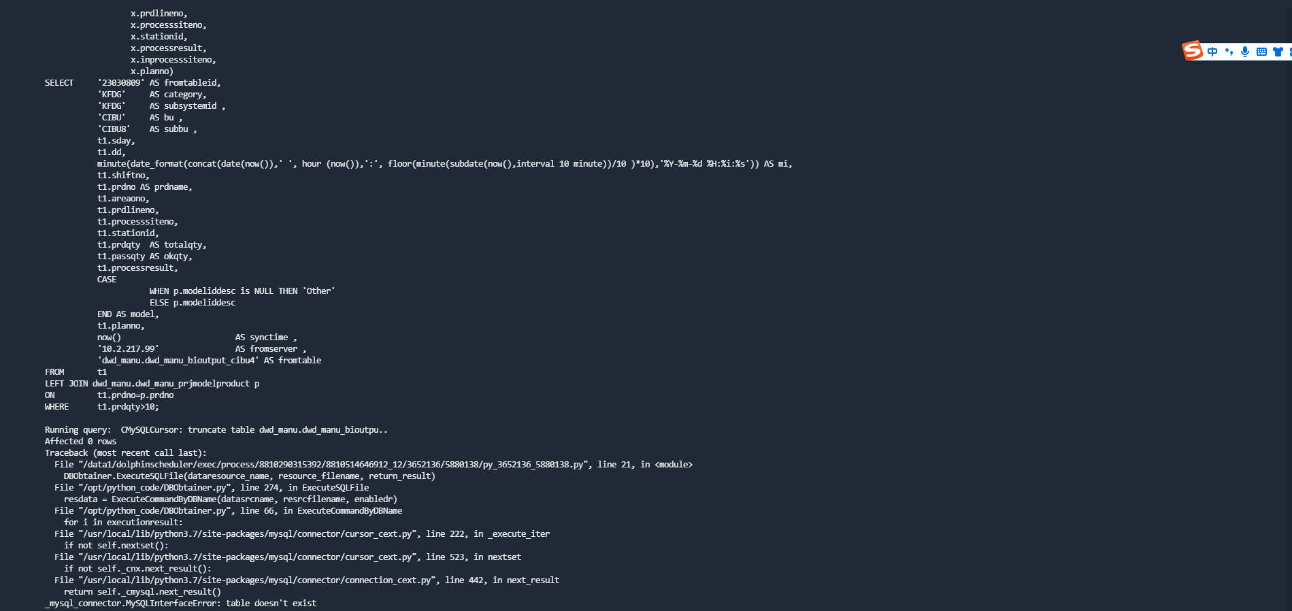This screenshot has width=1292, height=611.
Task: Click the WHERE t1.prdqty>10 line
Action: pos(101,407)
